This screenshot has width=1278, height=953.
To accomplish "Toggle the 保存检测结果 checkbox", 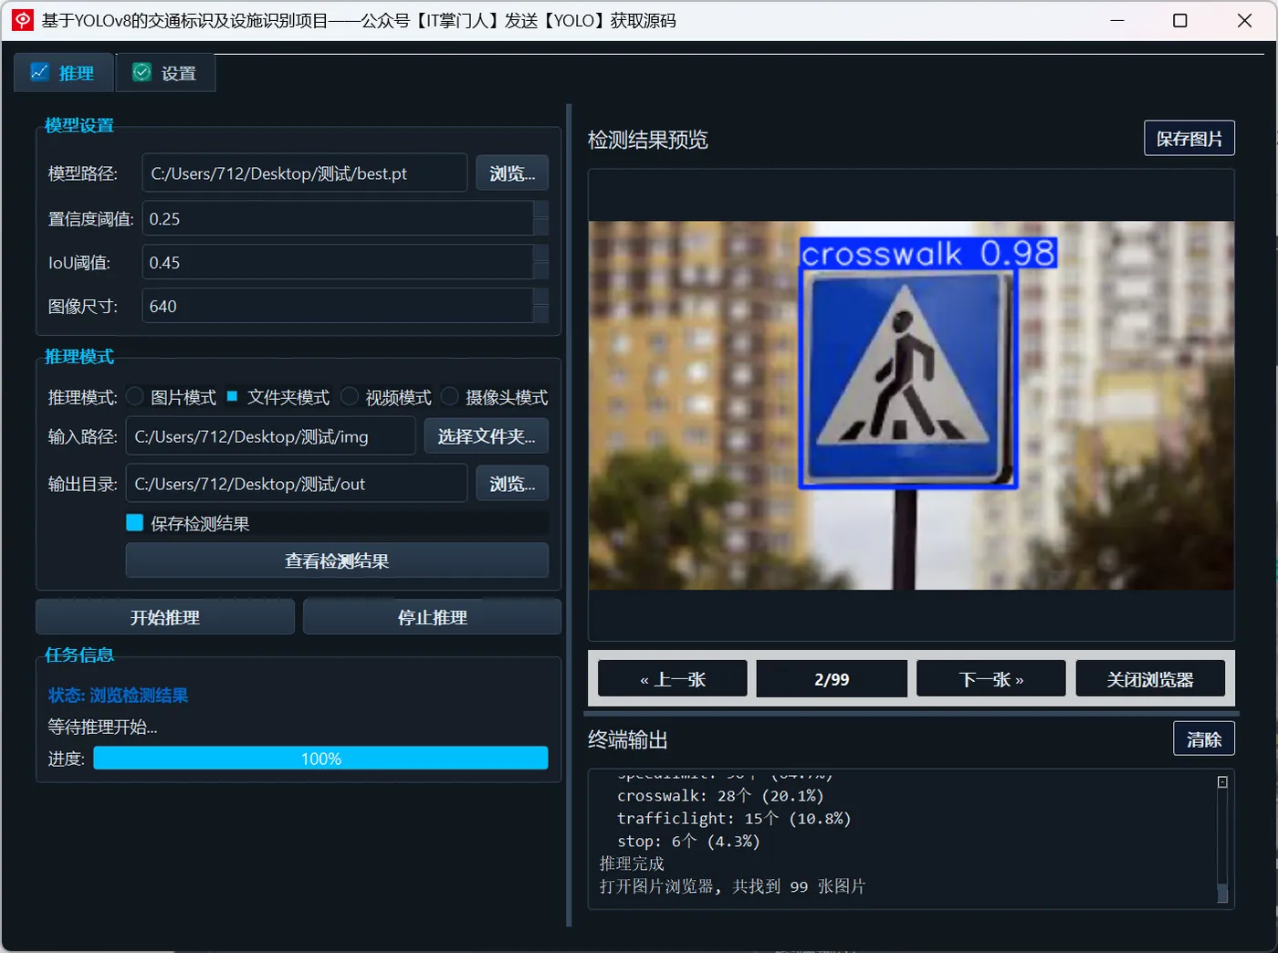I will tap(135, 523).
